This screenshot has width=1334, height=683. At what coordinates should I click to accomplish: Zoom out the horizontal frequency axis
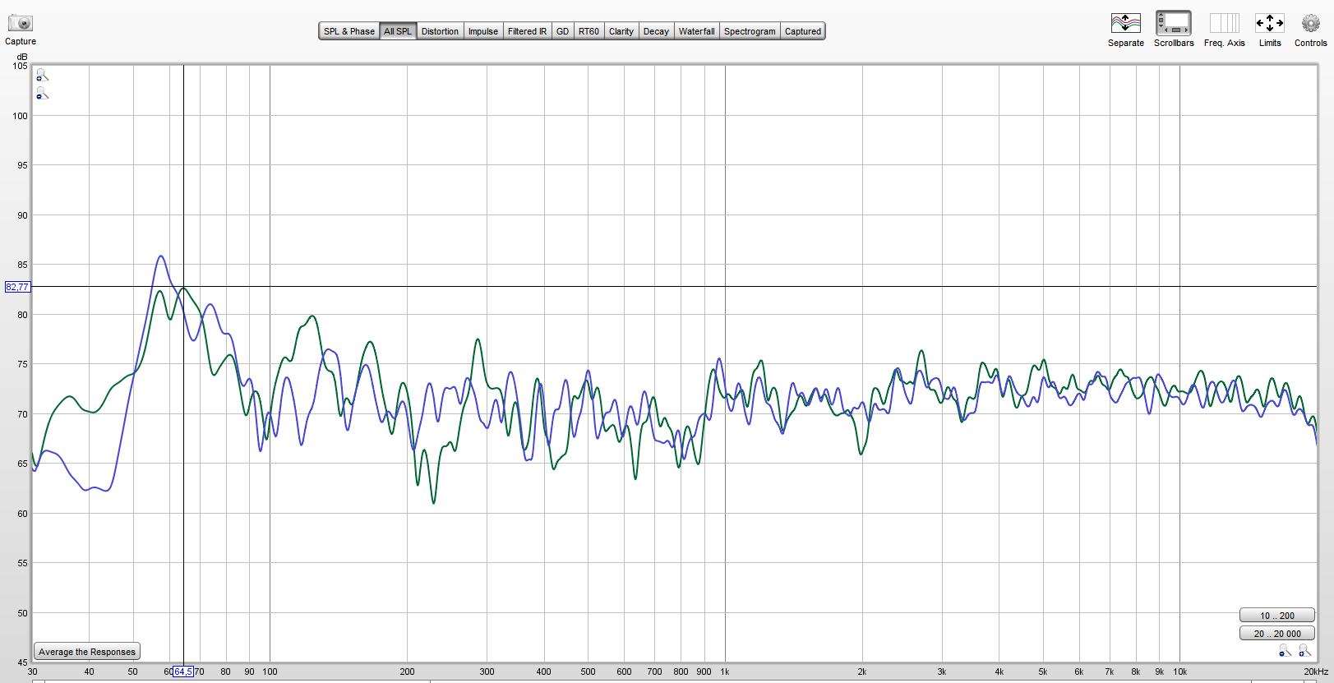[1285, 651]
